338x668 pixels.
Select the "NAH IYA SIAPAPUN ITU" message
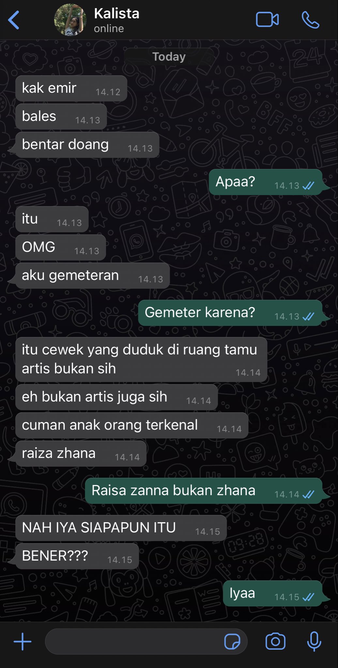121,528
